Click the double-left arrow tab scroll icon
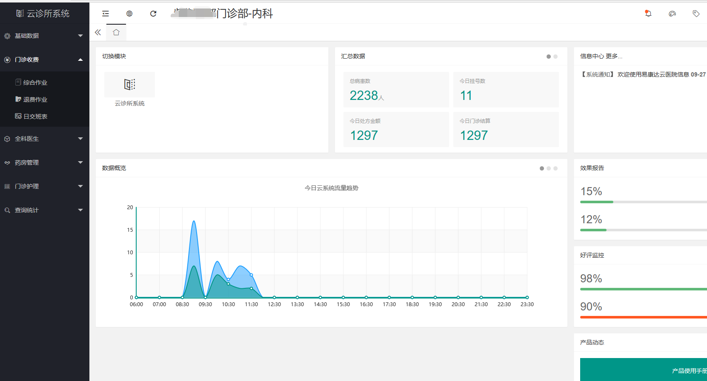The width and height of the screenshot is (707, 381). point(98,32)
